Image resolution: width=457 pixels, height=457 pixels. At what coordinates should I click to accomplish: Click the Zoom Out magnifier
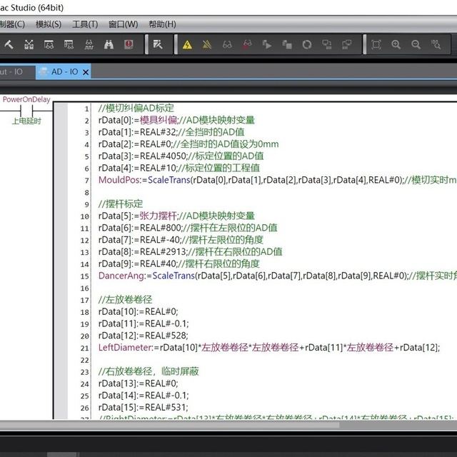pos(416,44)
